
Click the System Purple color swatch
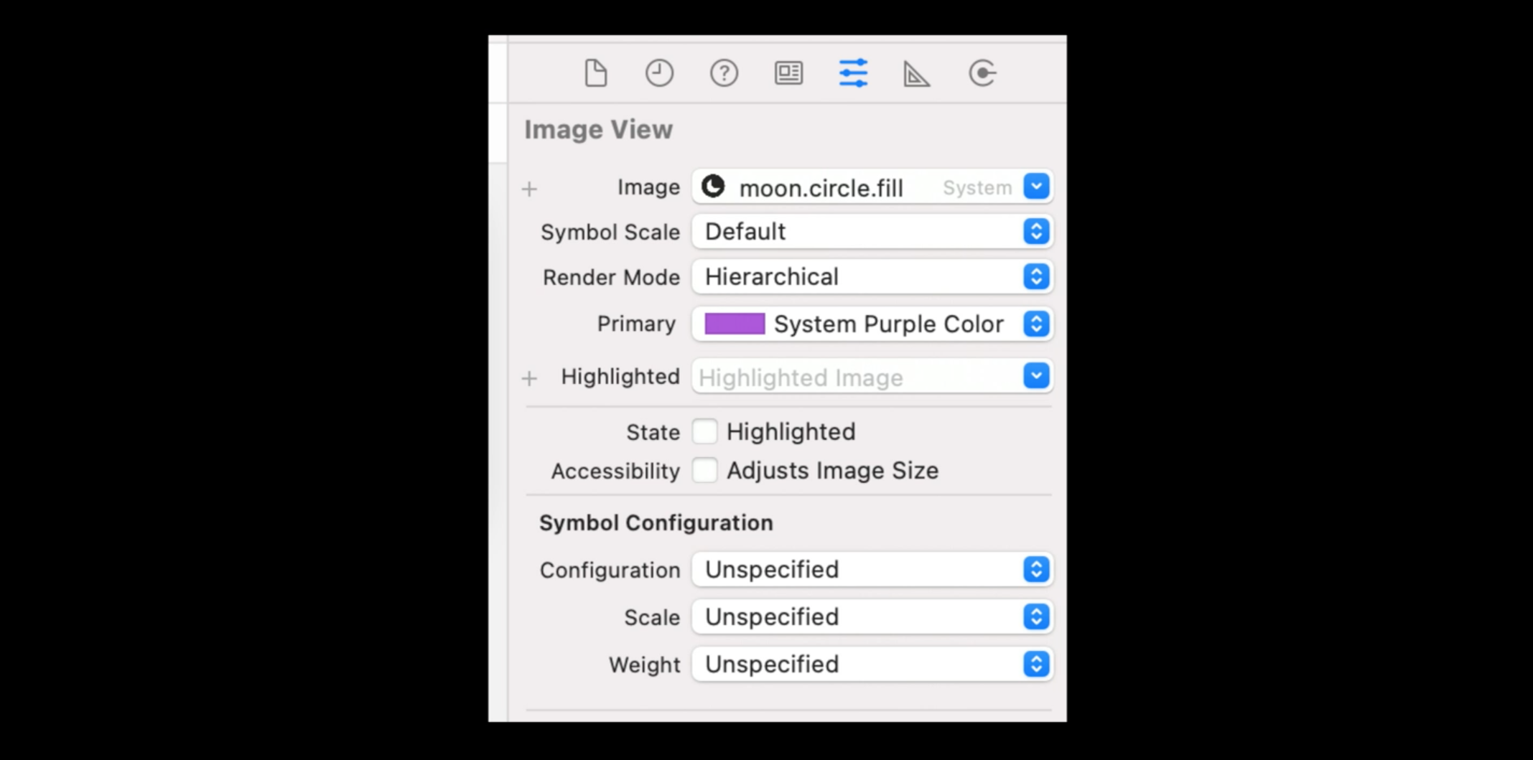735,324
